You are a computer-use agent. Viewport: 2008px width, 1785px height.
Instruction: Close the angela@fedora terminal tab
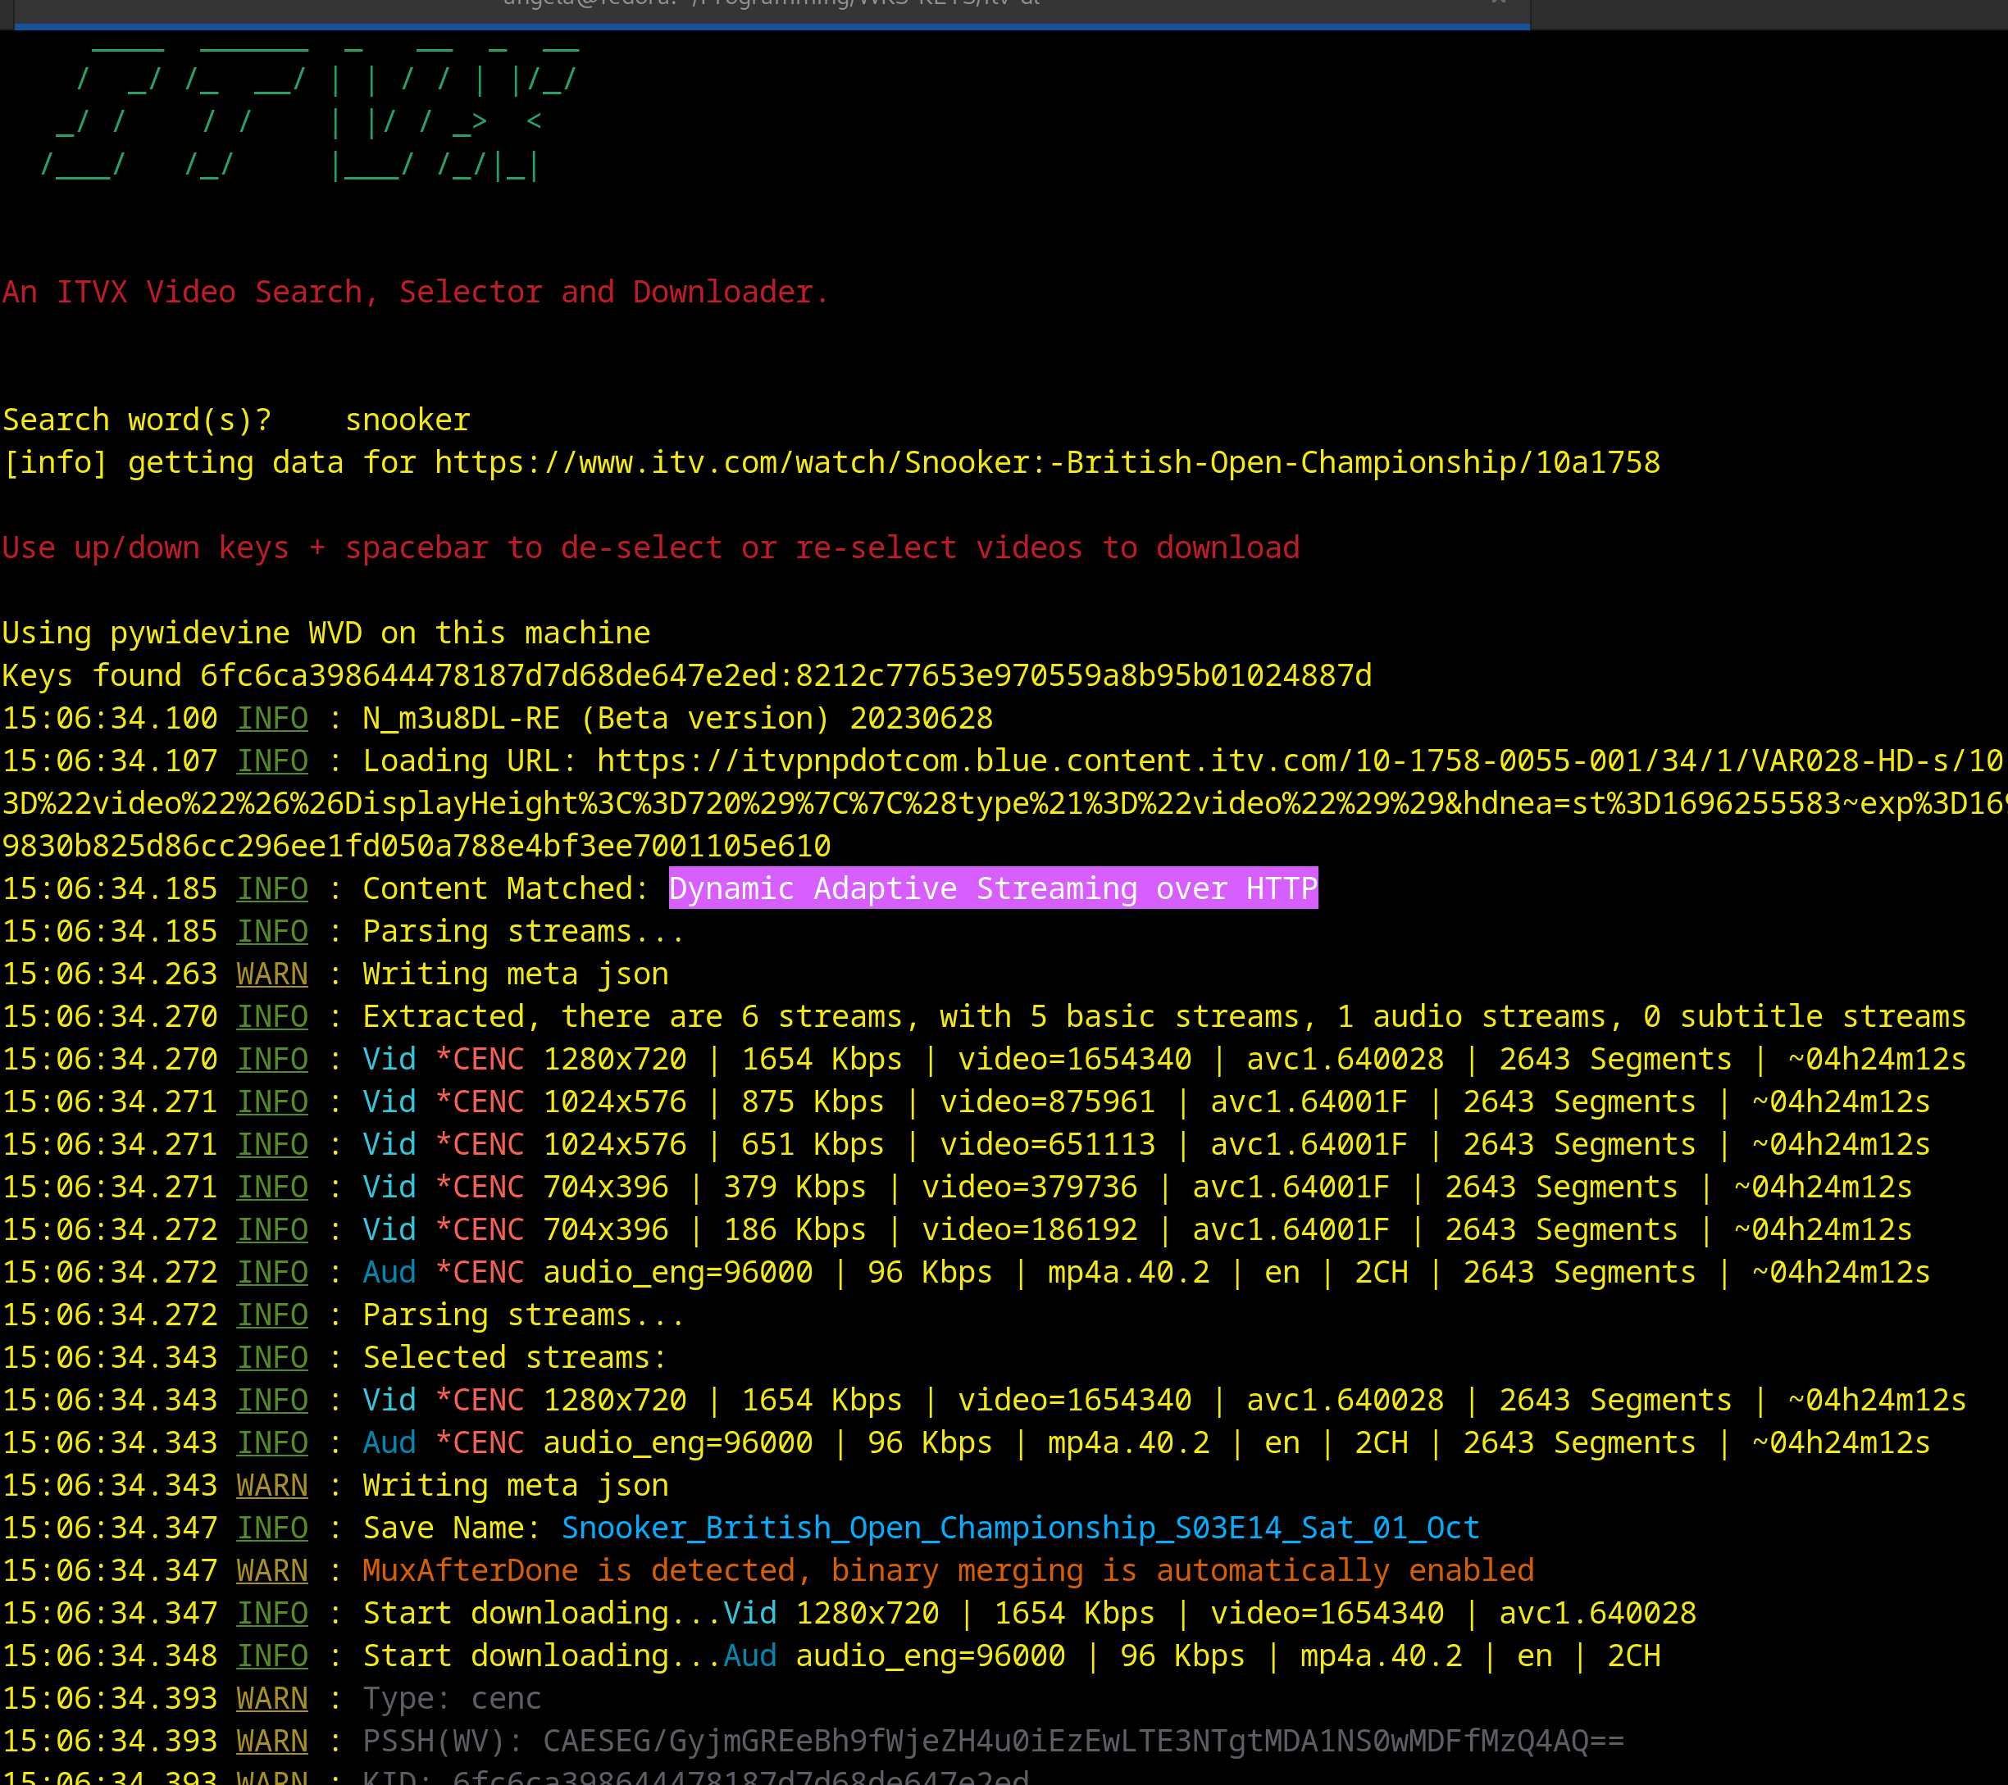tap(1498, 3)
